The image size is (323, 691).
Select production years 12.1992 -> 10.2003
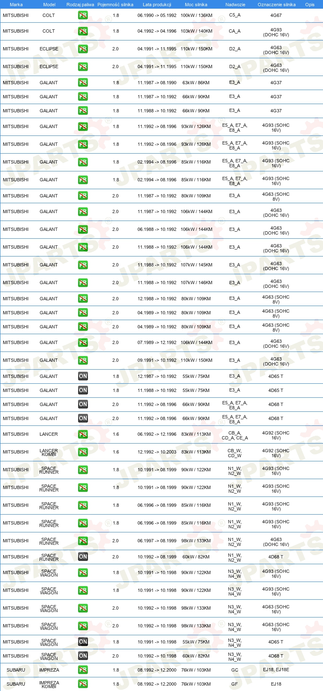[x=157, y=452]
